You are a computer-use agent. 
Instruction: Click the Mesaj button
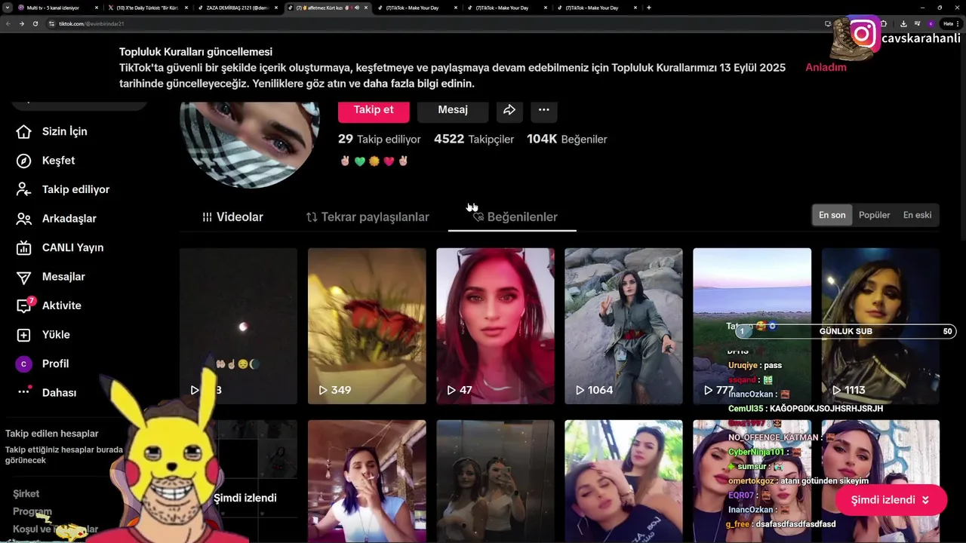pos(453,109)
